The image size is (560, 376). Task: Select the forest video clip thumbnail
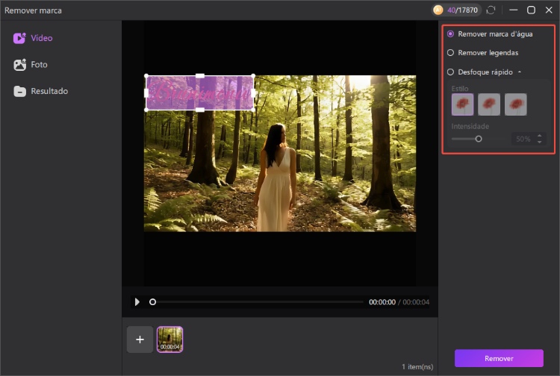170,339
